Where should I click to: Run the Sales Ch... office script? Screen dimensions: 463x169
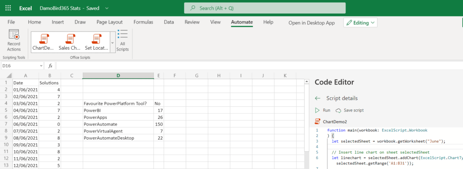[x=70, y=42]
